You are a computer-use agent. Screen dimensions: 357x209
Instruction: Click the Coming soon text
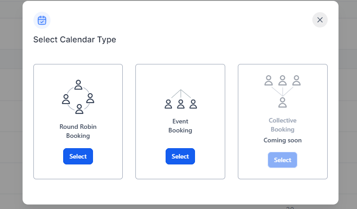tap(283, 140)
